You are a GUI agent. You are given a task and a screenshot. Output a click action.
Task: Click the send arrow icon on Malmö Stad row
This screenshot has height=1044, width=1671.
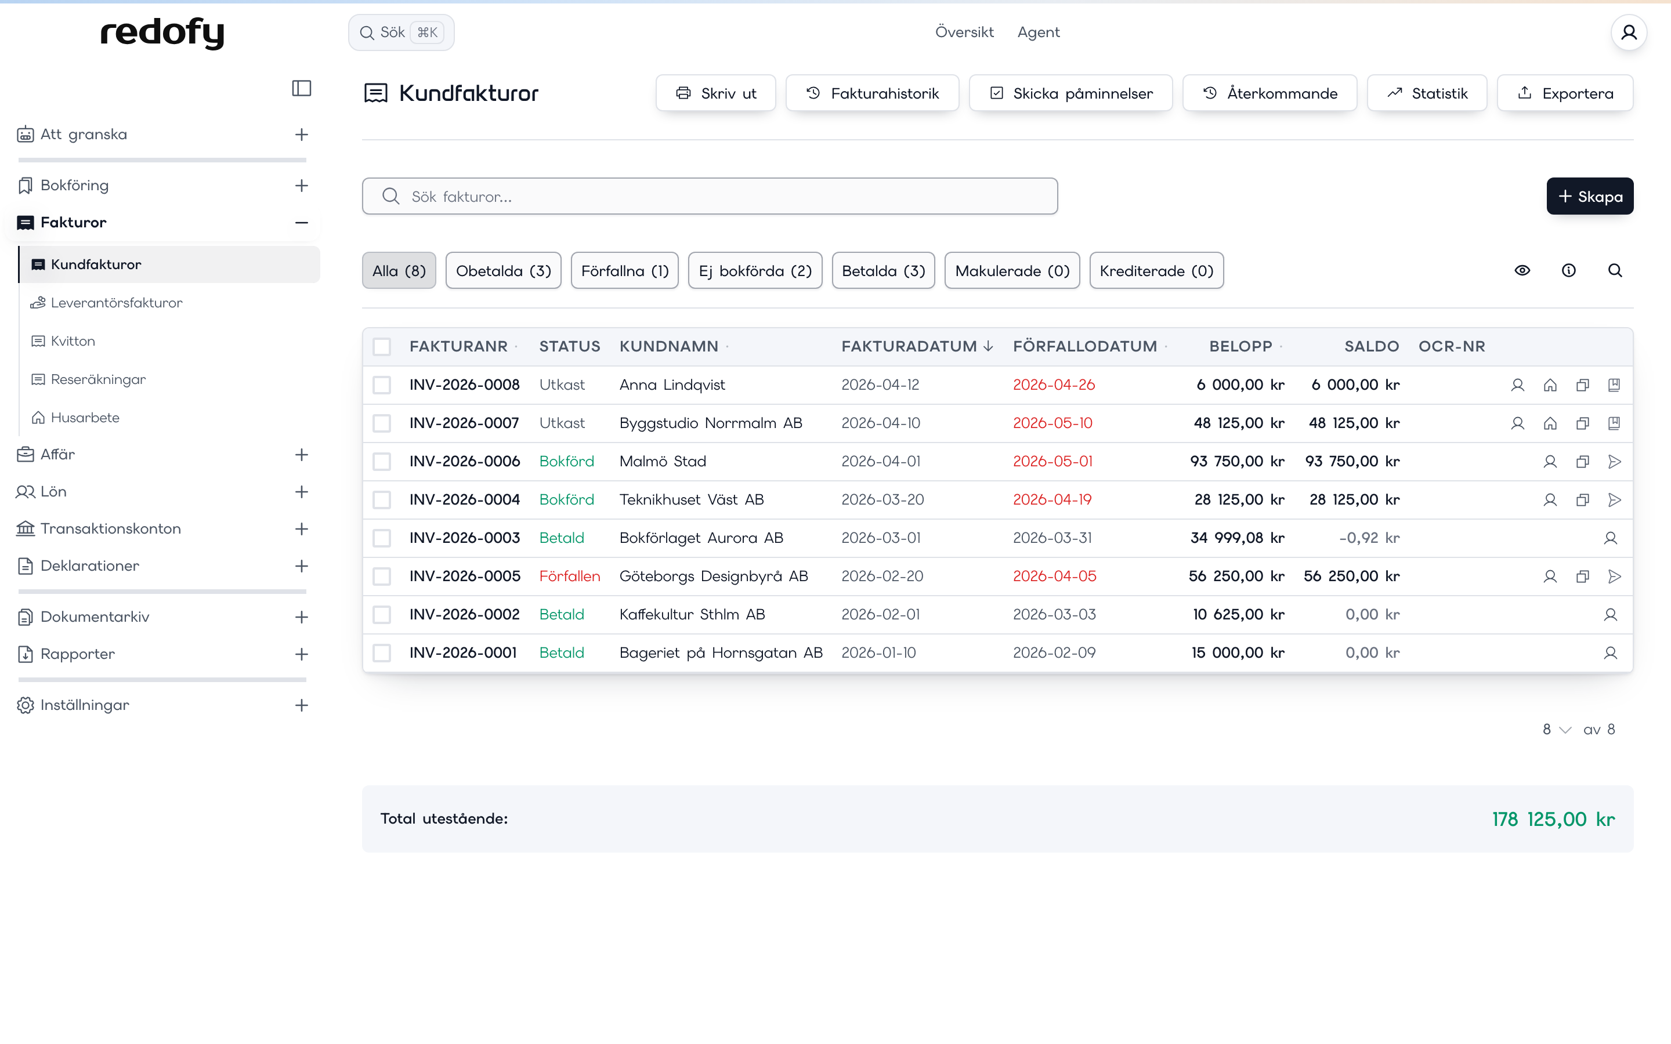[1614, 461]
